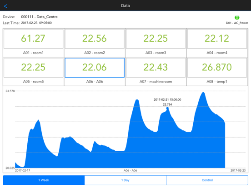
Task: Click the 'A01 - room1' label
Action: 33,53
